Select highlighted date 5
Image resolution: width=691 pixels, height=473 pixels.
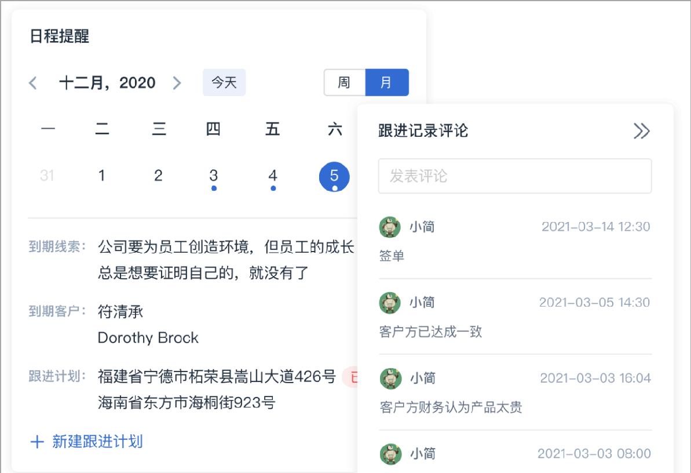coord(334,176)
